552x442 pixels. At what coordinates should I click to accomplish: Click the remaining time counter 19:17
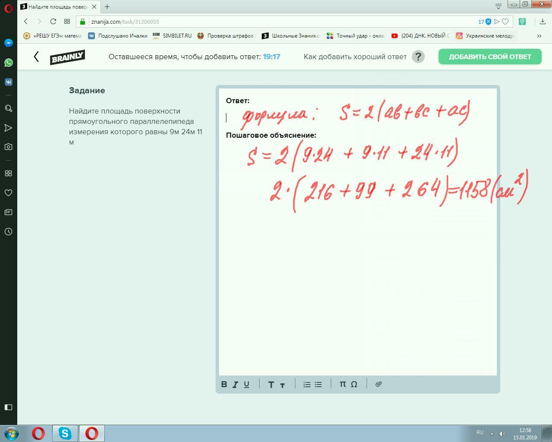click(272, 57)
